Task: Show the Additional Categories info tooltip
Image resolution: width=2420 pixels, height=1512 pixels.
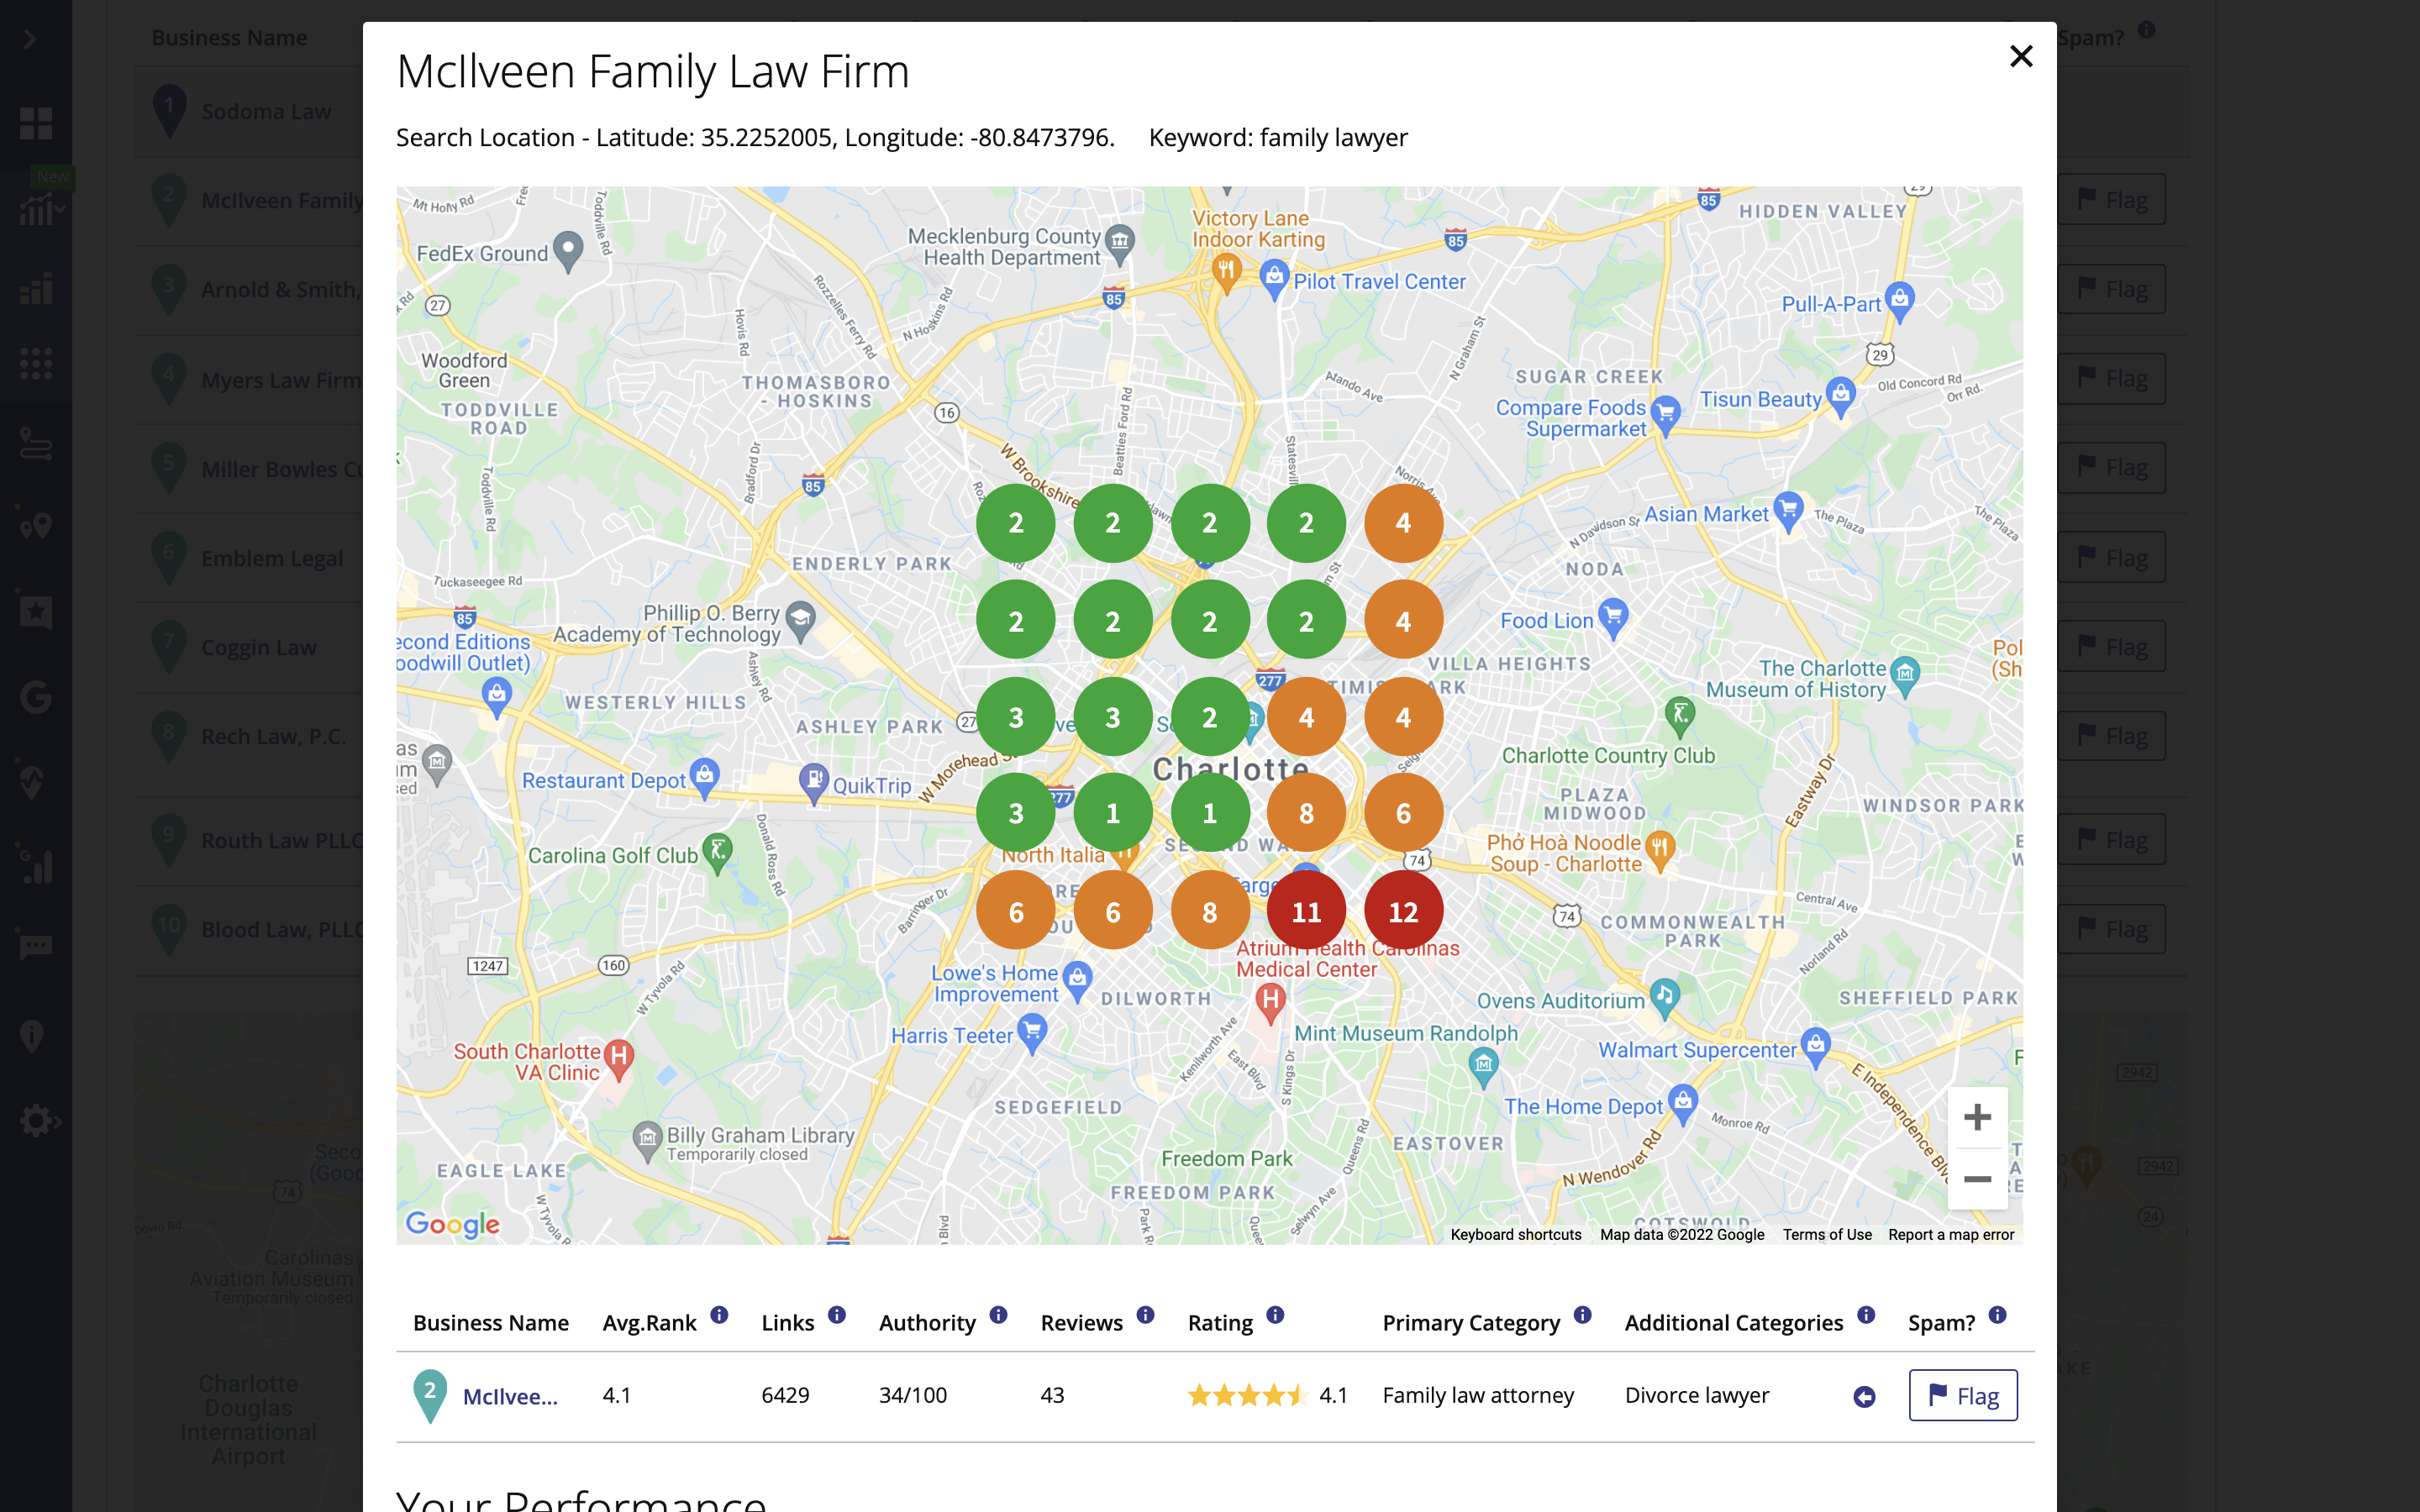Action: tap(1866, 1315)
